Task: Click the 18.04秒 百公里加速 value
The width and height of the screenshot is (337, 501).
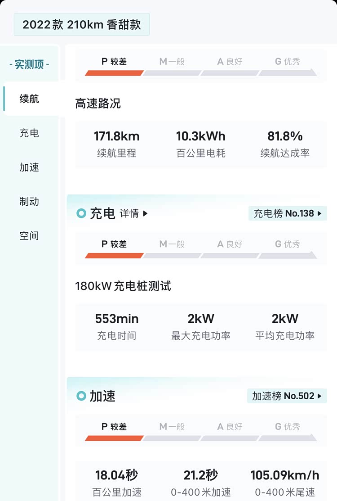Action: click(116, 475)
